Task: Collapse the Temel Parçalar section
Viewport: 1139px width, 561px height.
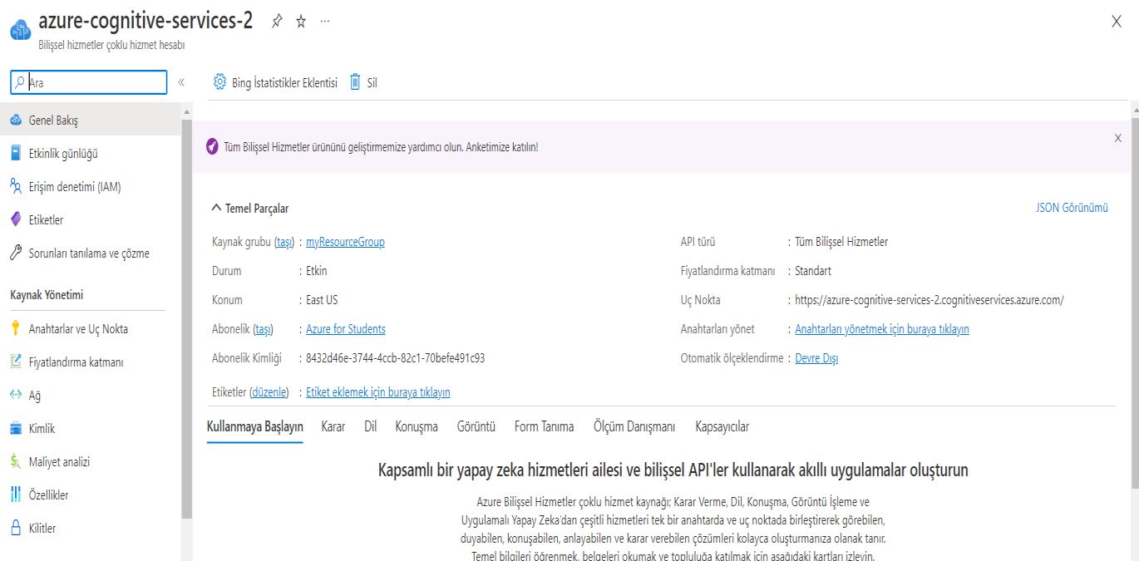Action: [x=250, y=209]
